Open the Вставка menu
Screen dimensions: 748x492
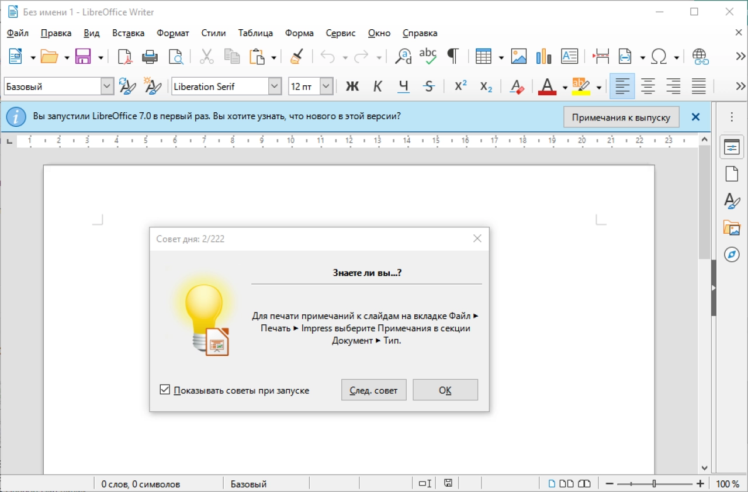point(129,33)
